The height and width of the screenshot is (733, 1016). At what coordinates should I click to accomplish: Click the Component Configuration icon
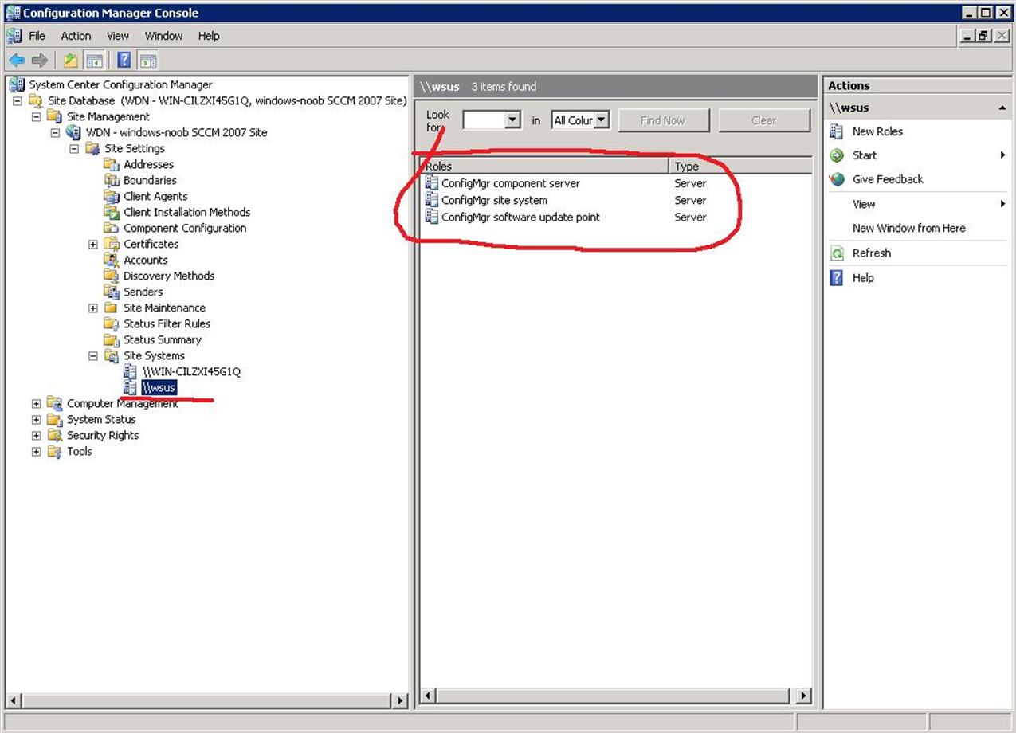click(111, 228)
